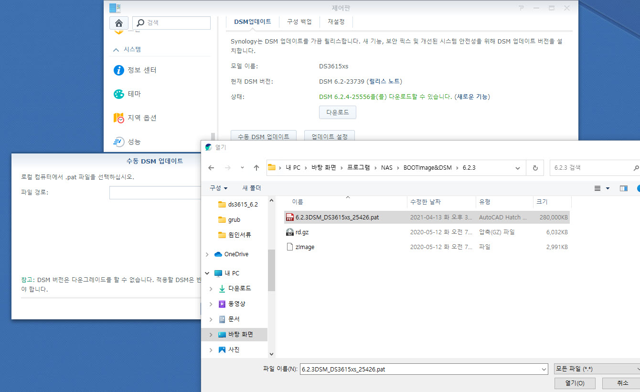The image size is (640, 392).
Task: Click the folder tree vertical scrollbar
Action: [271, 270]
